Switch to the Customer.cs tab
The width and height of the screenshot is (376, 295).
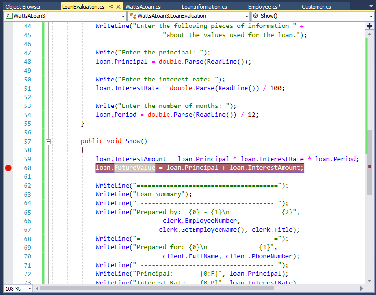coord(316,7)
